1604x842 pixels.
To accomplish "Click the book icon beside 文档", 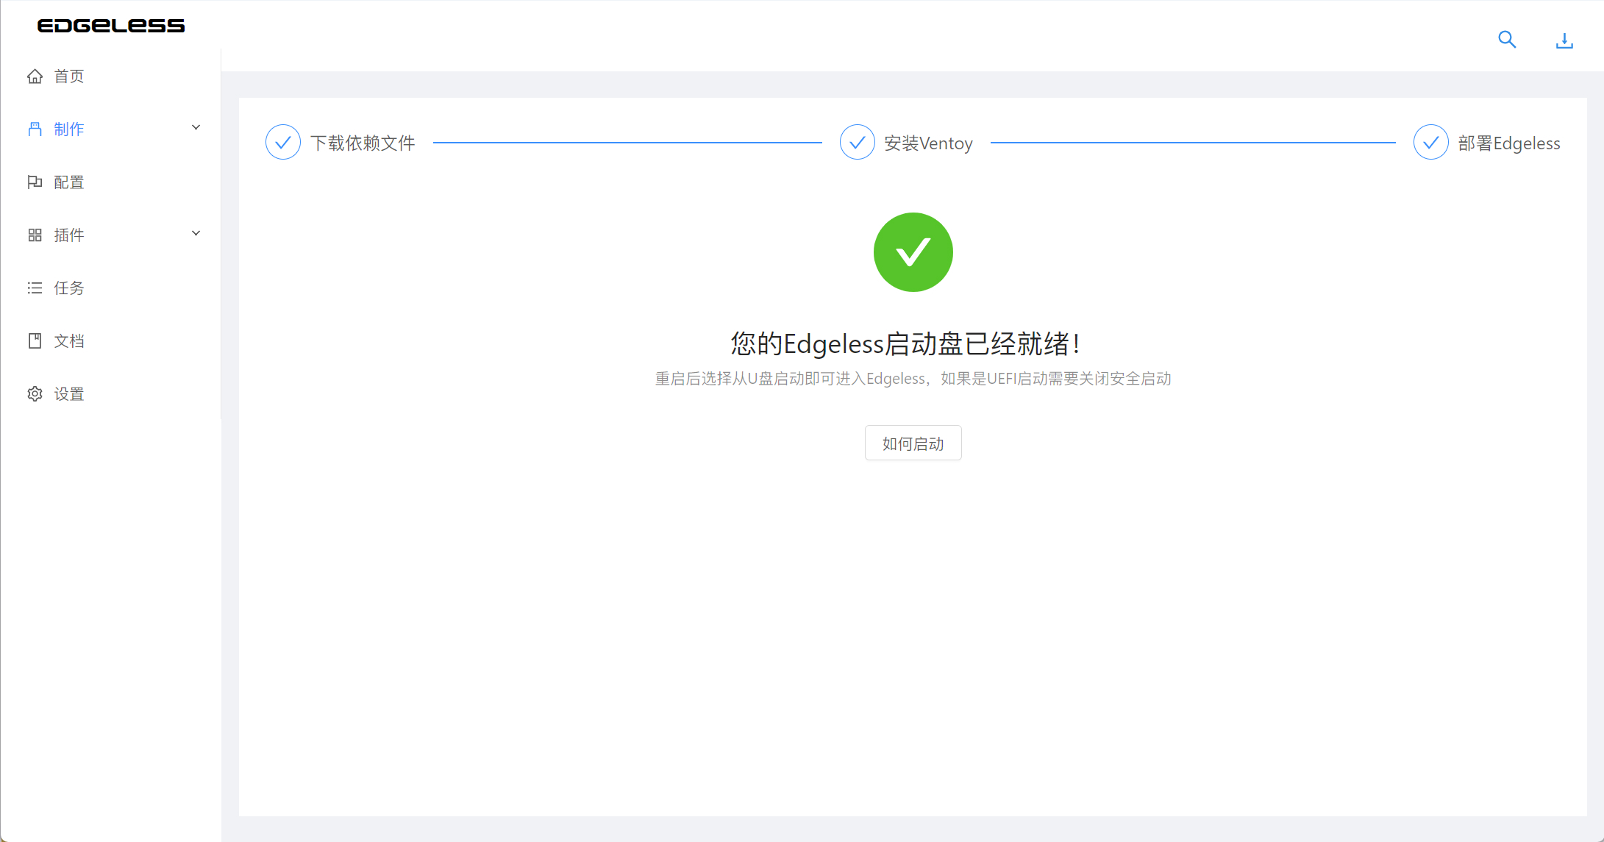I will pos(35,341).
